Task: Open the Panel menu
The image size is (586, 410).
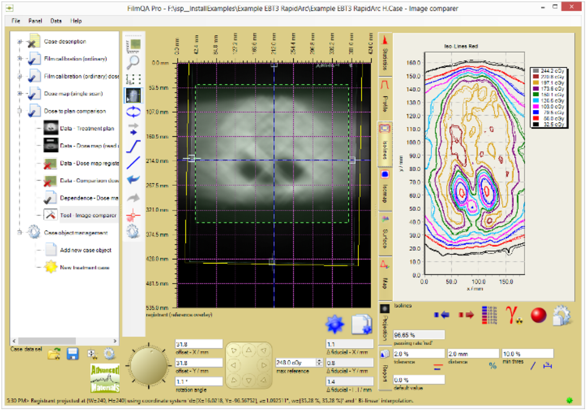Action: coord(35,21)
